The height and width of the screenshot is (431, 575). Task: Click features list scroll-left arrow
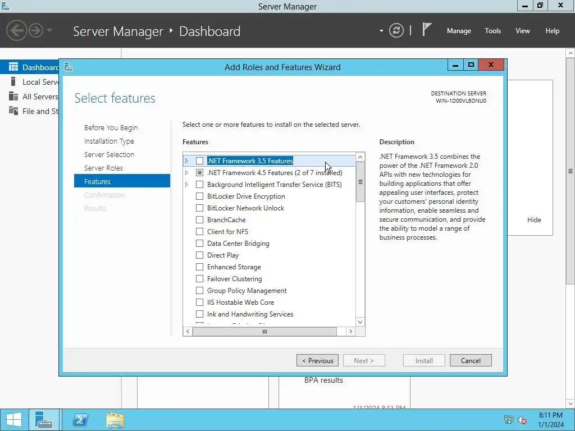pos(188,331)
